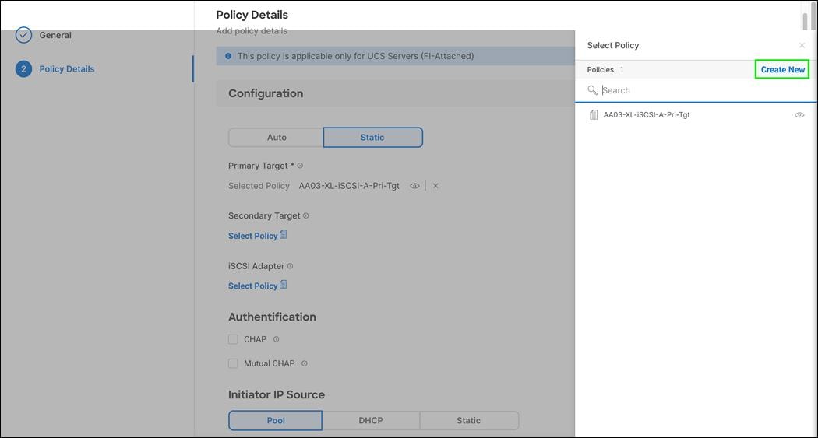Enable the Mutual CHAP checkbox
The height and width of the screenshot is (438, 818).
[233, 363]
